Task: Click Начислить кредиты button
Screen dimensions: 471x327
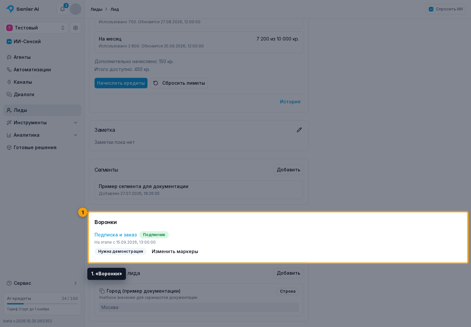Action: point(121,83)
